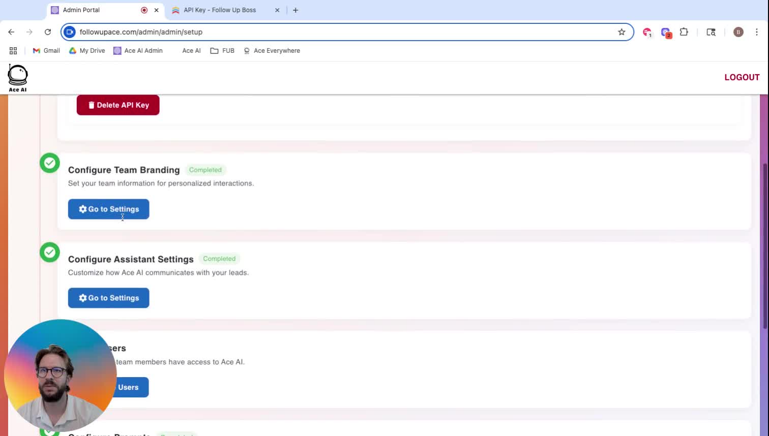Screen dimensions: 769x436
Task: Close the Admin Portal tab
Action: pos(157,10)
